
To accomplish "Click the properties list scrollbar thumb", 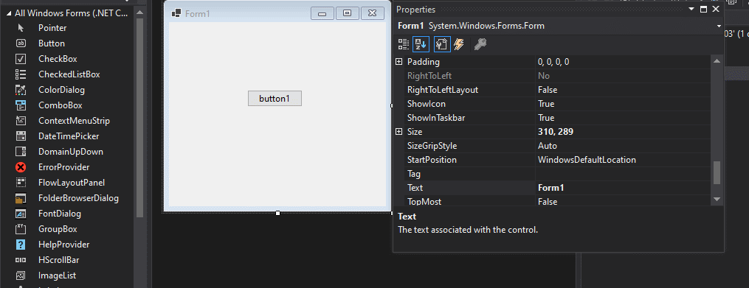I will (x=717, y=172).
